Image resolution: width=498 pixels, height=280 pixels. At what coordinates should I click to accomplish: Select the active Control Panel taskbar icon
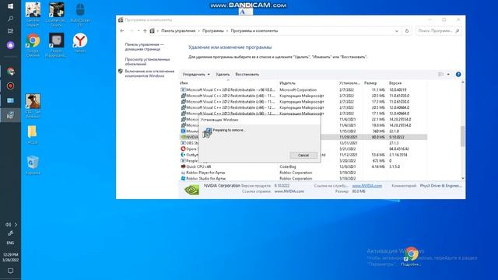(x=10, y=115)
